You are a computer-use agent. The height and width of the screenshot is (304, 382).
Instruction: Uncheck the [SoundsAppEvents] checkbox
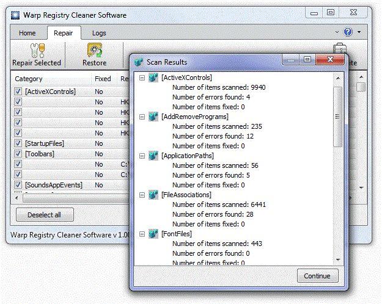click(18, 185)
